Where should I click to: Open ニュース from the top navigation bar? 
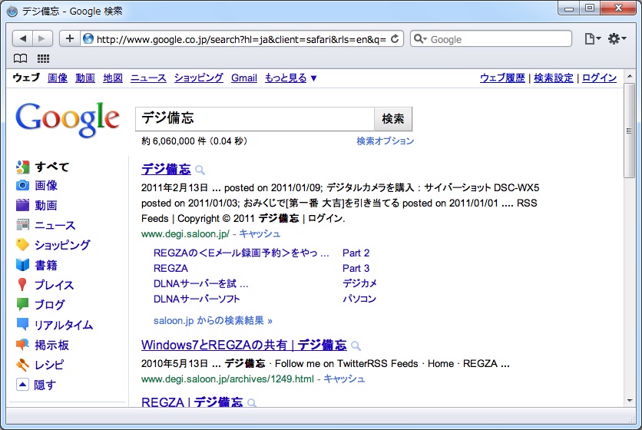148,78
